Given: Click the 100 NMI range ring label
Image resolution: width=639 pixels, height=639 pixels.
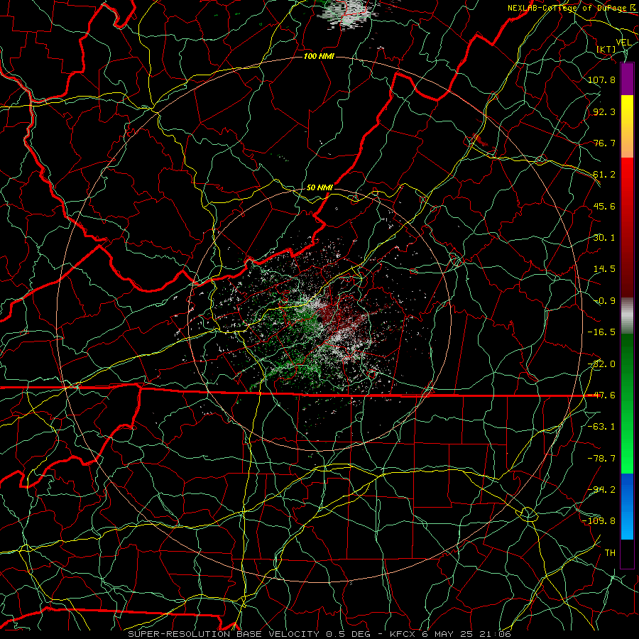Looking at the screenshot, I should 319,56.
